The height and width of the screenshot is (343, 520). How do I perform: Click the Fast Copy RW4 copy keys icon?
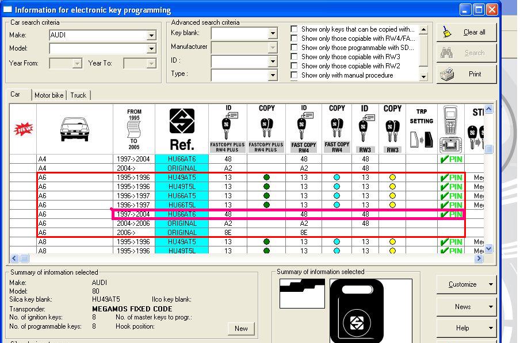337,126
